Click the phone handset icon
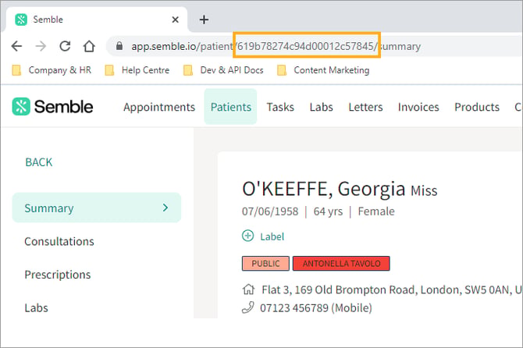Viewport: 523px width, 348px height. point(247,307)
